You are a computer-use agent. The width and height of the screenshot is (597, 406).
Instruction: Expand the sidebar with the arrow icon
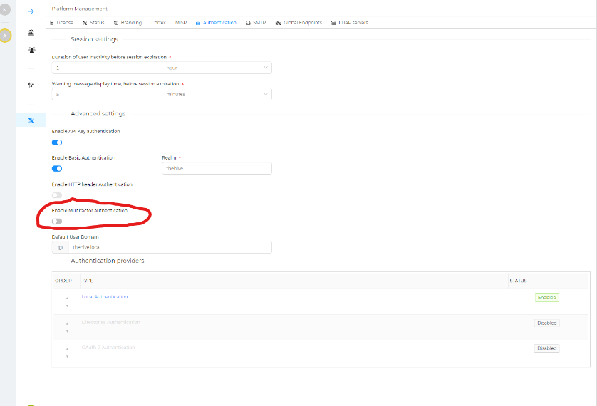point(31,11)
